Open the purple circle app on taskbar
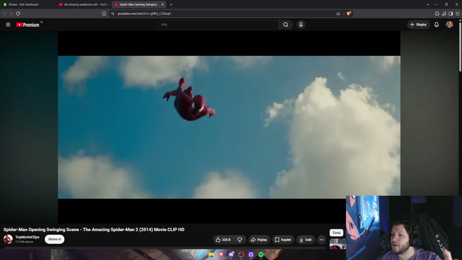This screenshot has width=462, height=260. coord(251,255)
